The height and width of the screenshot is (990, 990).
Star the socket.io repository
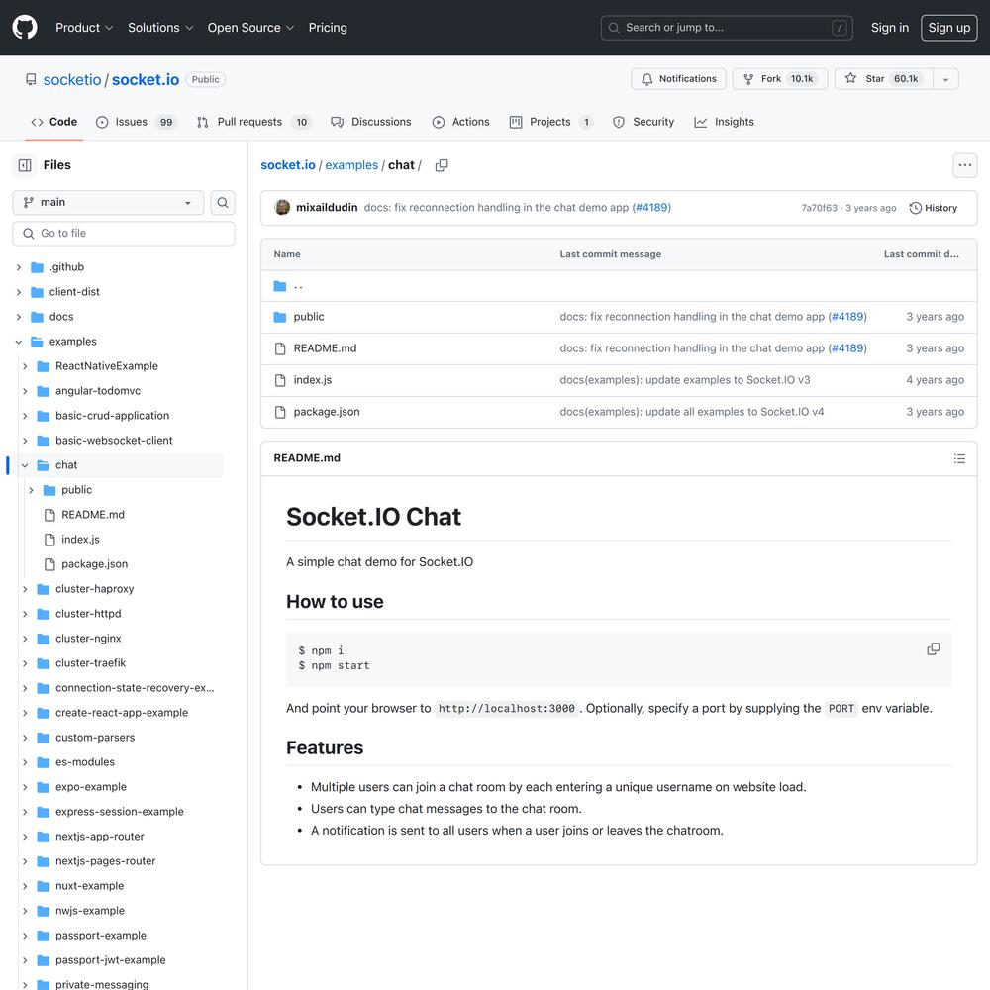pyautogui.click(x=883, y=79)
